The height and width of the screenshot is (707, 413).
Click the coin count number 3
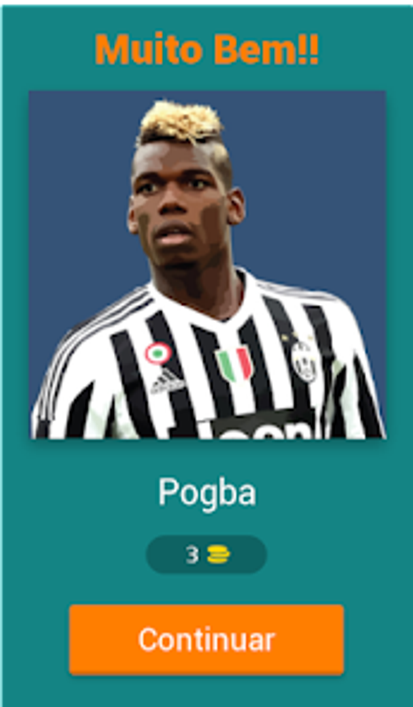(x=192, y=555)
